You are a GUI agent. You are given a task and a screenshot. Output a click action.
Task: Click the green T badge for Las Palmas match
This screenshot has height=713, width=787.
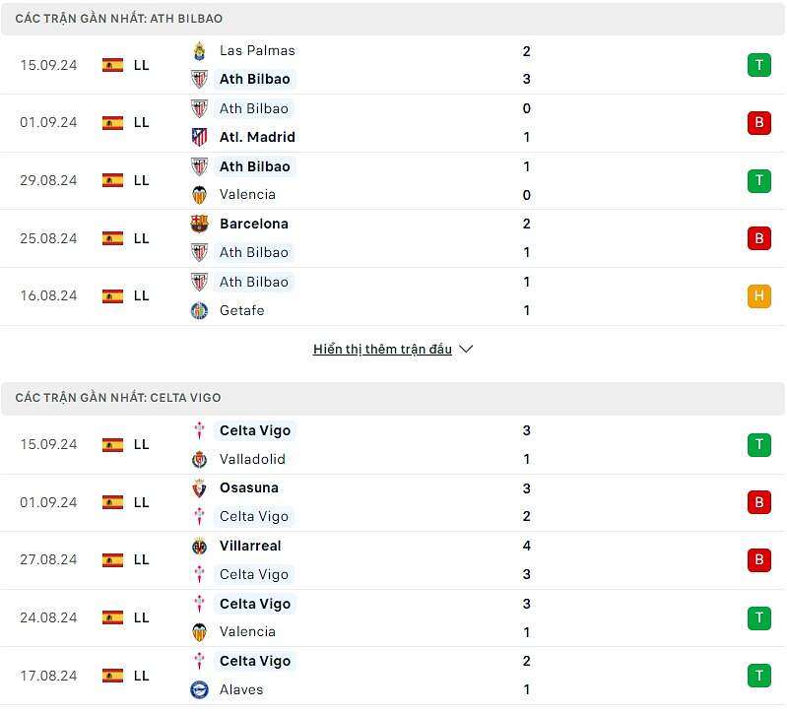point(758,65)
